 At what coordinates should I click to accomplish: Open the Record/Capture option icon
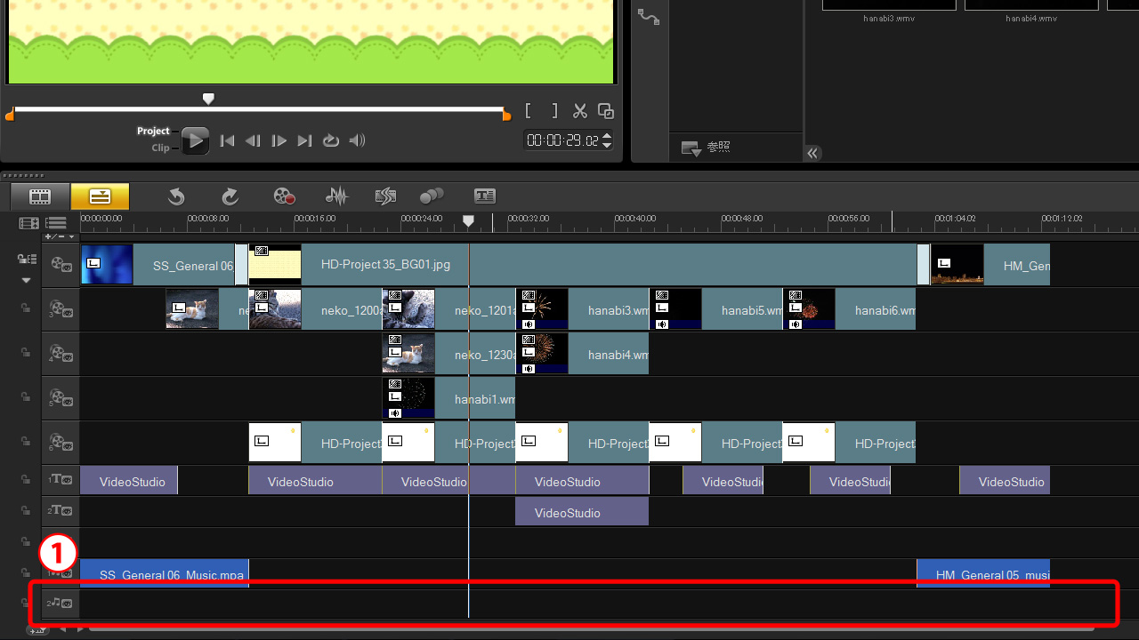284,196
